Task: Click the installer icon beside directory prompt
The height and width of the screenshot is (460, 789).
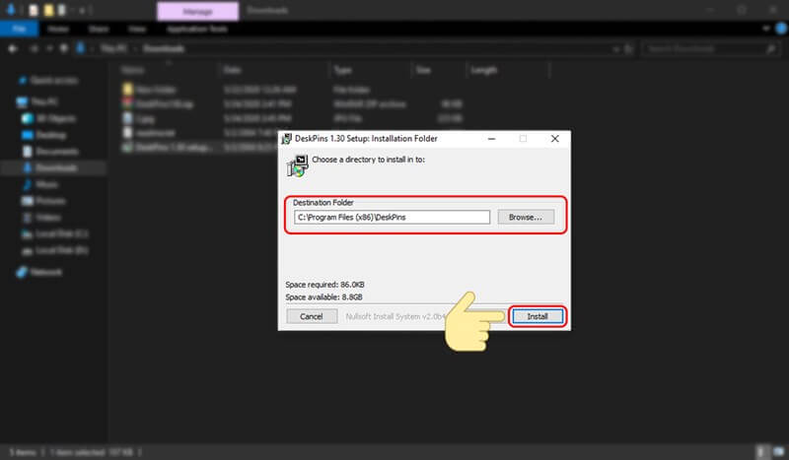Action: (296, 165)
